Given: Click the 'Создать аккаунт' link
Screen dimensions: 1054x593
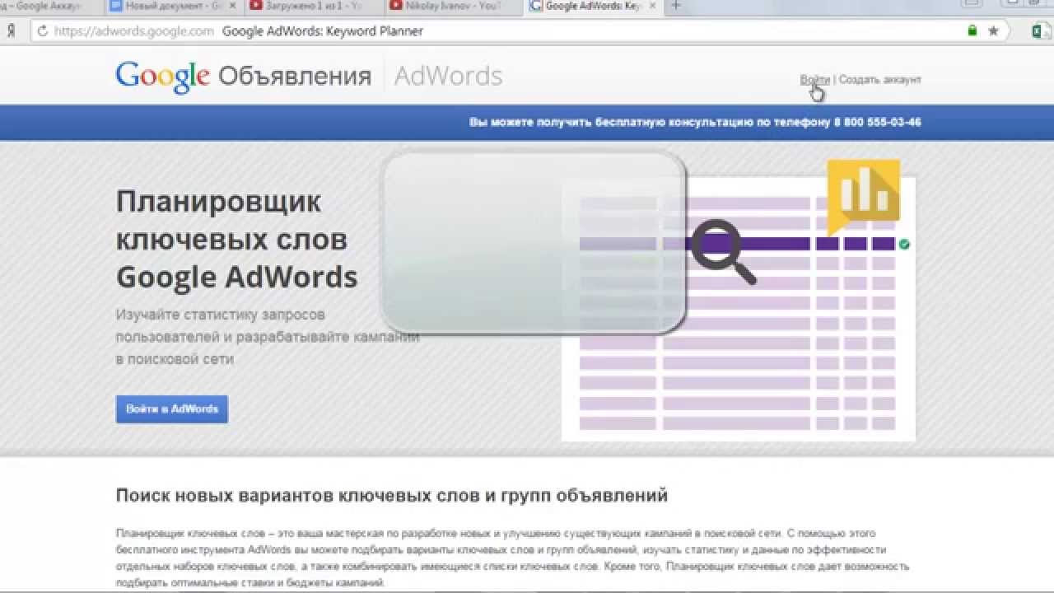Looking at the screenshot, I should [879, 80].
